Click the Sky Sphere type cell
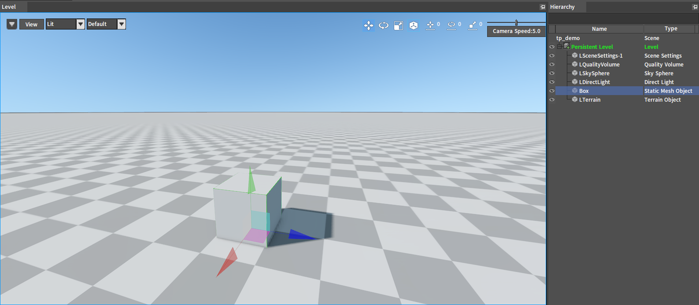 (x=658, y=73)
